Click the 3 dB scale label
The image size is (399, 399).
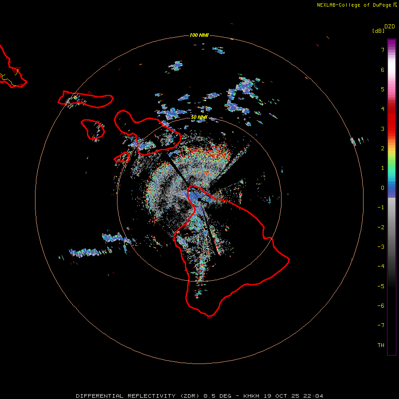pyautogui.click(x=383, y=129)
